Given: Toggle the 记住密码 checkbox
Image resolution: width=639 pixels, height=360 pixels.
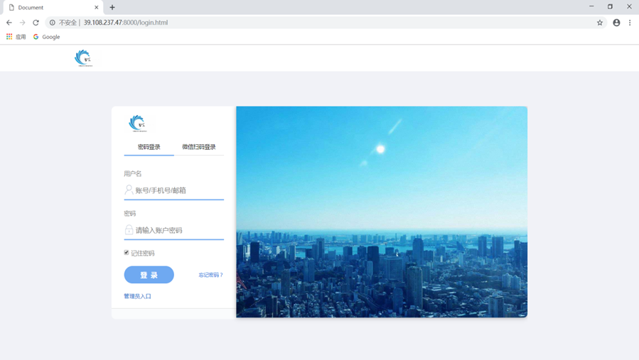Looking at the screenshot, I should [127, 253].
